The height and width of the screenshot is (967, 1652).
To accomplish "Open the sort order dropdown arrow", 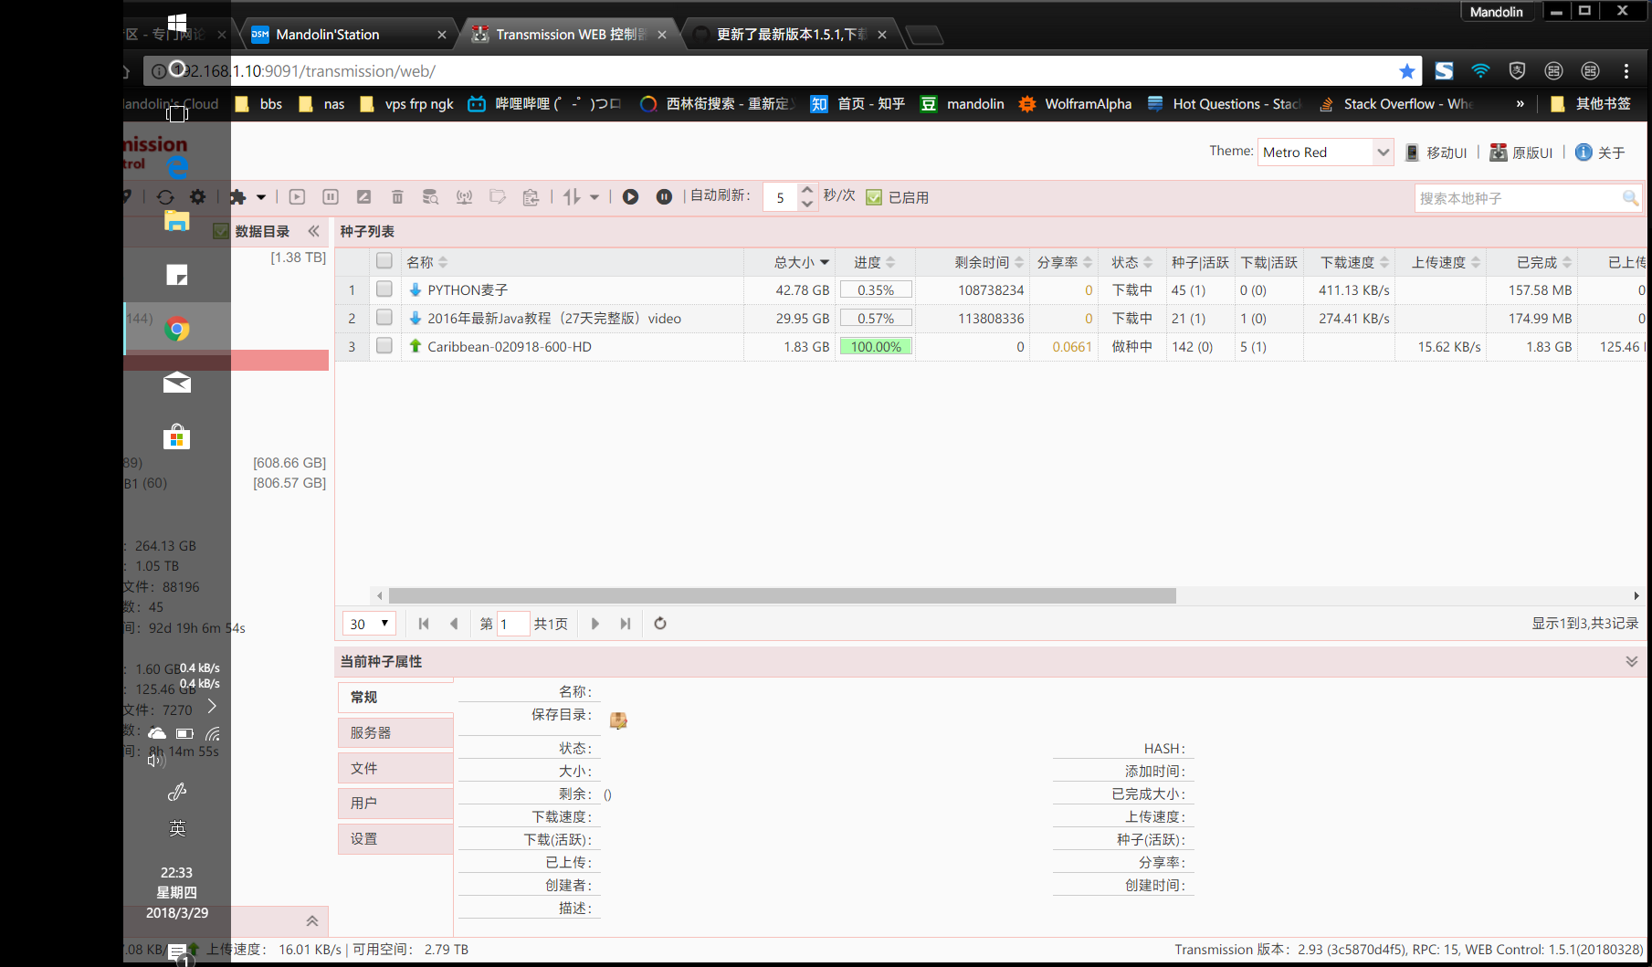I will (595, 196).
